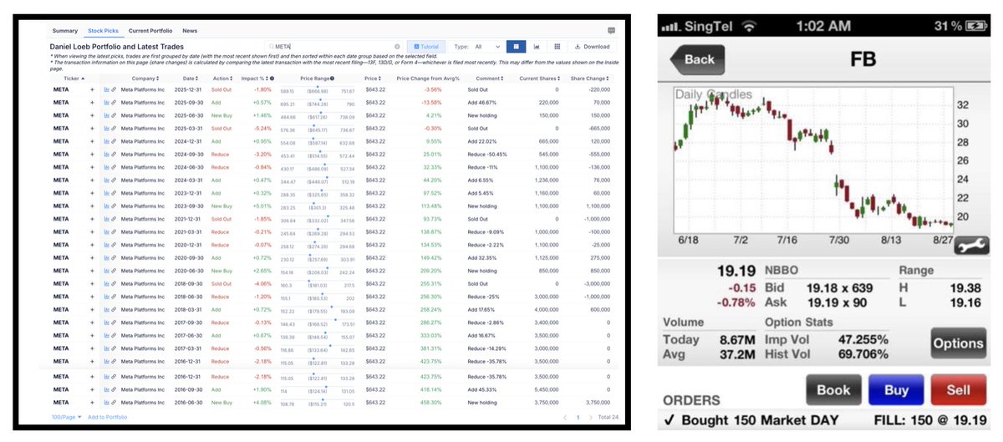This screenshot has height=442, width=1003.
Task: Click the Add 46.67% comment
Action: pyautogui.click(x=481, y=101)
